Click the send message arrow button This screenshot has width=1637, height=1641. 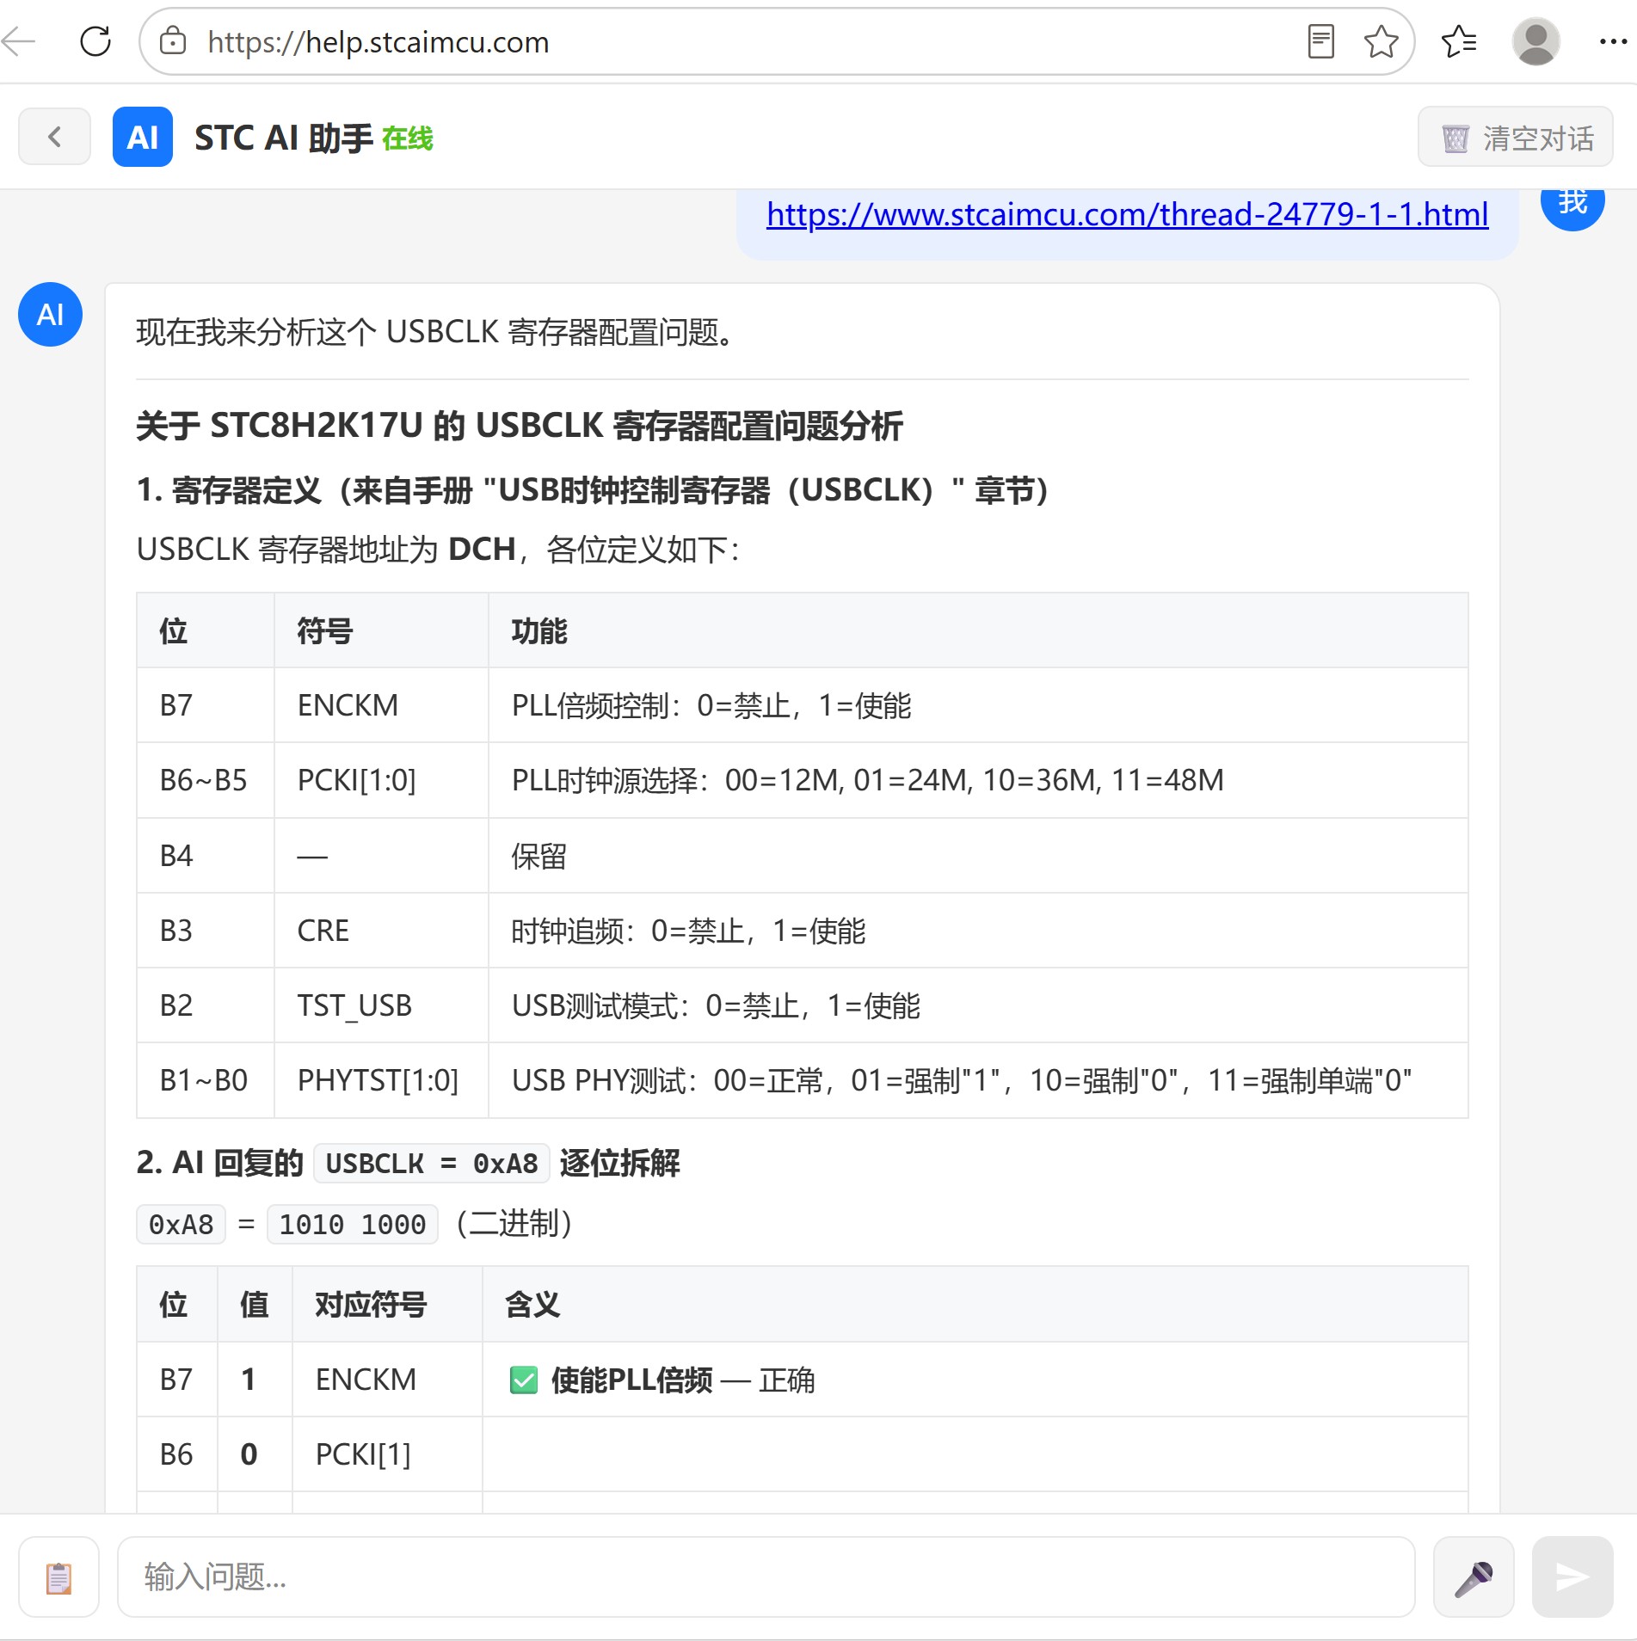point(1572,1577)
